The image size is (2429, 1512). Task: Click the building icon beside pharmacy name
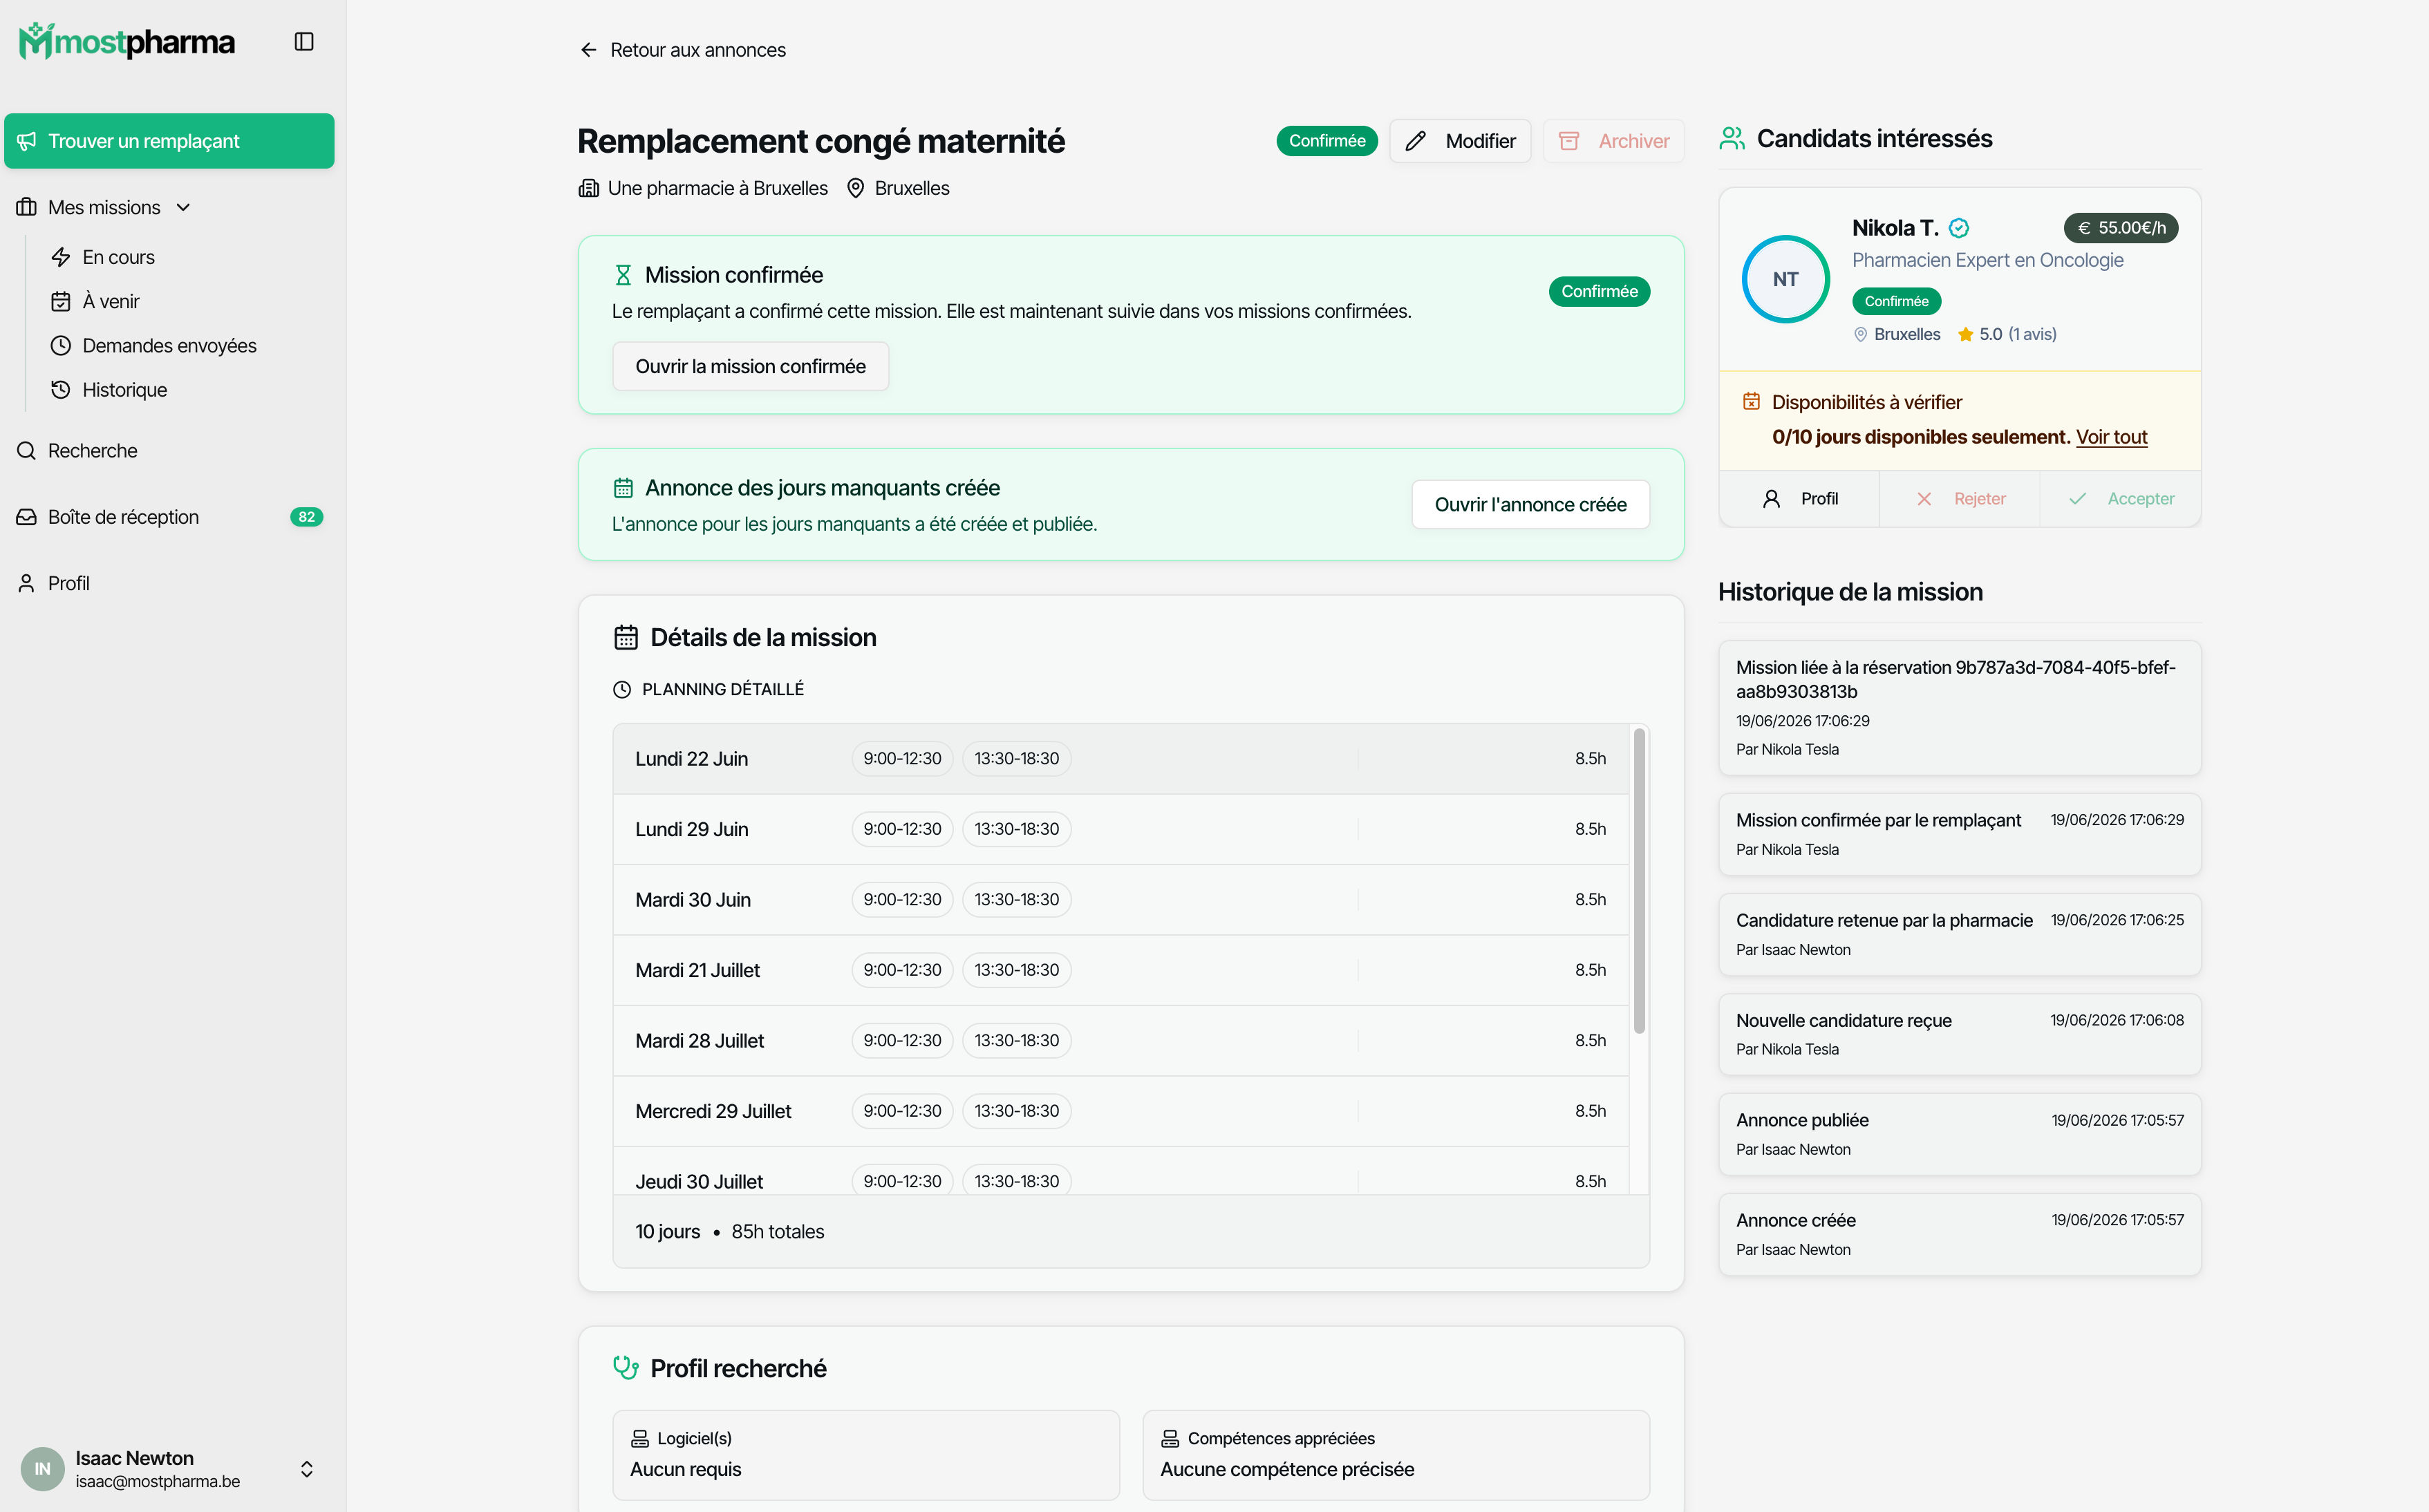click(x=589, y=188)
